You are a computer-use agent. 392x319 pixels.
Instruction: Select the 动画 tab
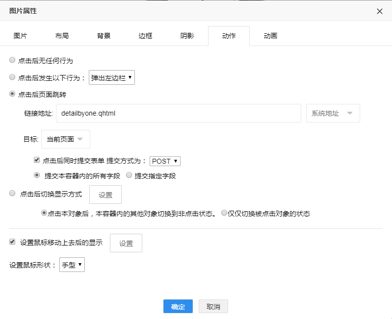[270, 36]
